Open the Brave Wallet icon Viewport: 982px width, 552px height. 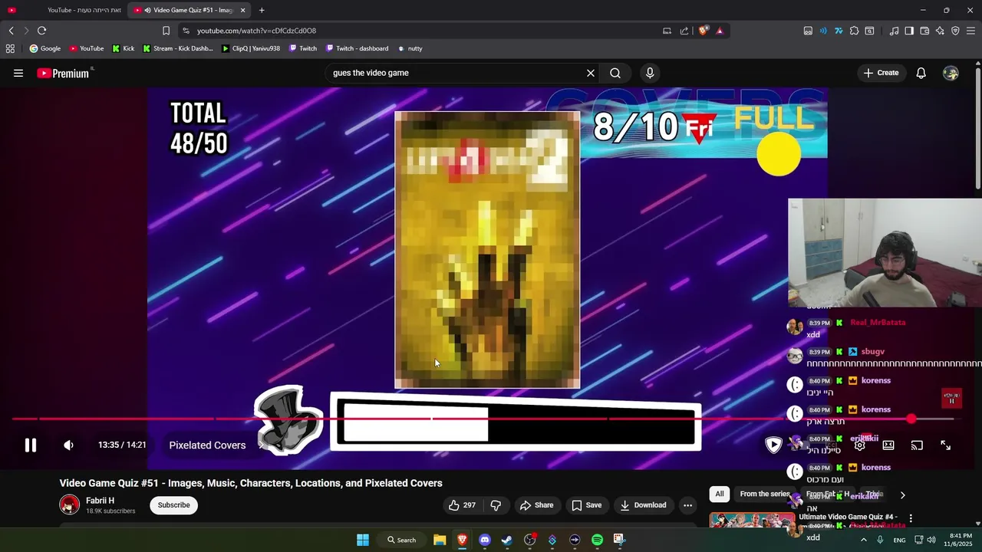924,31
